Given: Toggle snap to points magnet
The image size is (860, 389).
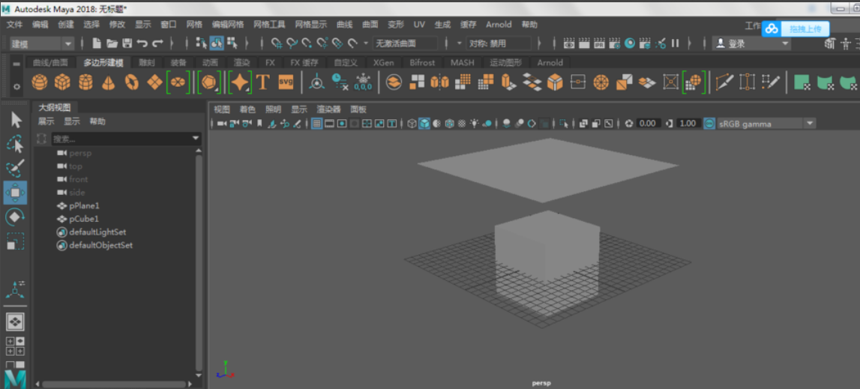Looking at the screenshot, I should [307, 43].
